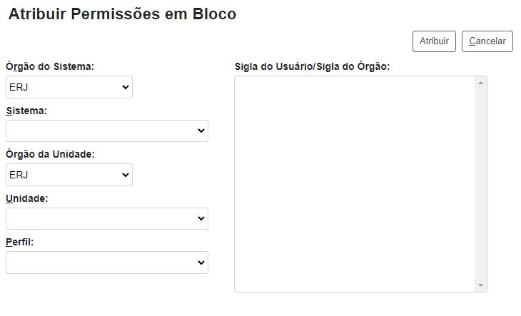This screenshot has width=521, height=316.
Task: Click the Órgão do Sistema label
Action: click(x=50, y=66)
